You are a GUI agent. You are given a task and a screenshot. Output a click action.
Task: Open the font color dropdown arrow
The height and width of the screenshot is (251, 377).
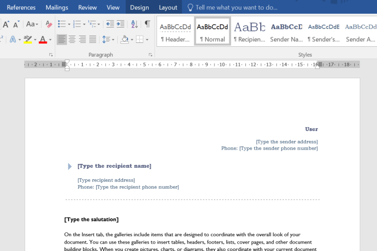tap(50, 40)
